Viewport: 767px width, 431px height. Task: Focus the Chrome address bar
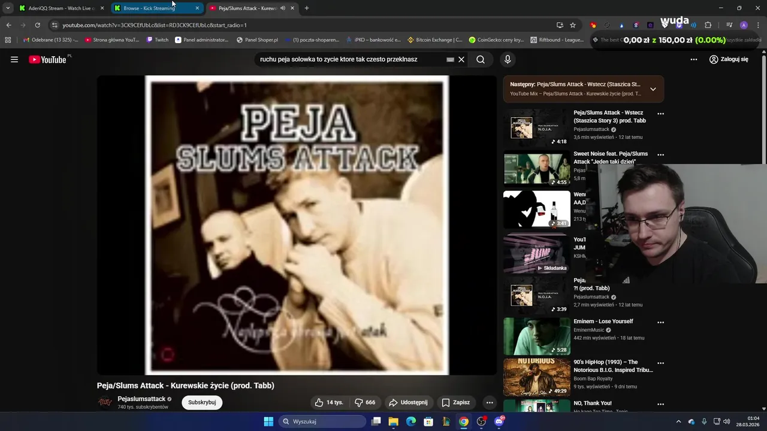(x=300, y=25)
